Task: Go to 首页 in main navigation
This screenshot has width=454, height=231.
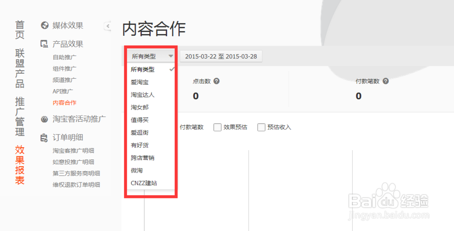Action: coord(20,30)
